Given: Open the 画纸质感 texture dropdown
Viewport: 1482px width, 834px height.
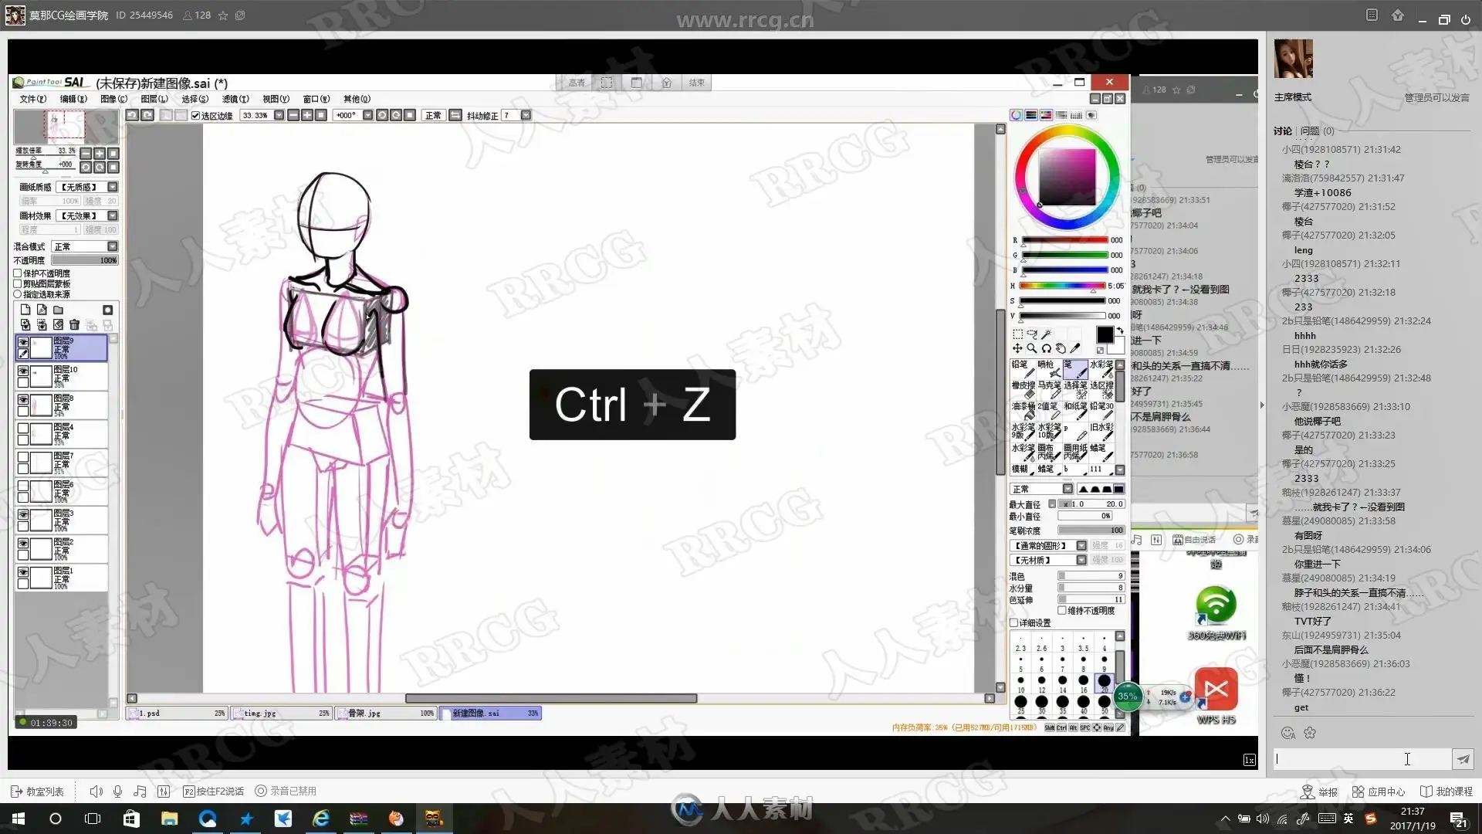Looking at the screenshot, I should click(112, 187).
